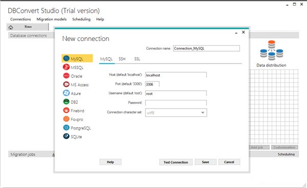307x188 pixels.
Task: Select the DB2 database icon
Action: click(66, 101)
